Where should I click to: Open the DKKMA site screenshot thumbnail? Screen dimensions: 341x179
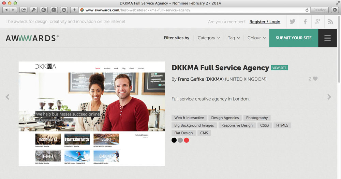[x=92, y=114]
